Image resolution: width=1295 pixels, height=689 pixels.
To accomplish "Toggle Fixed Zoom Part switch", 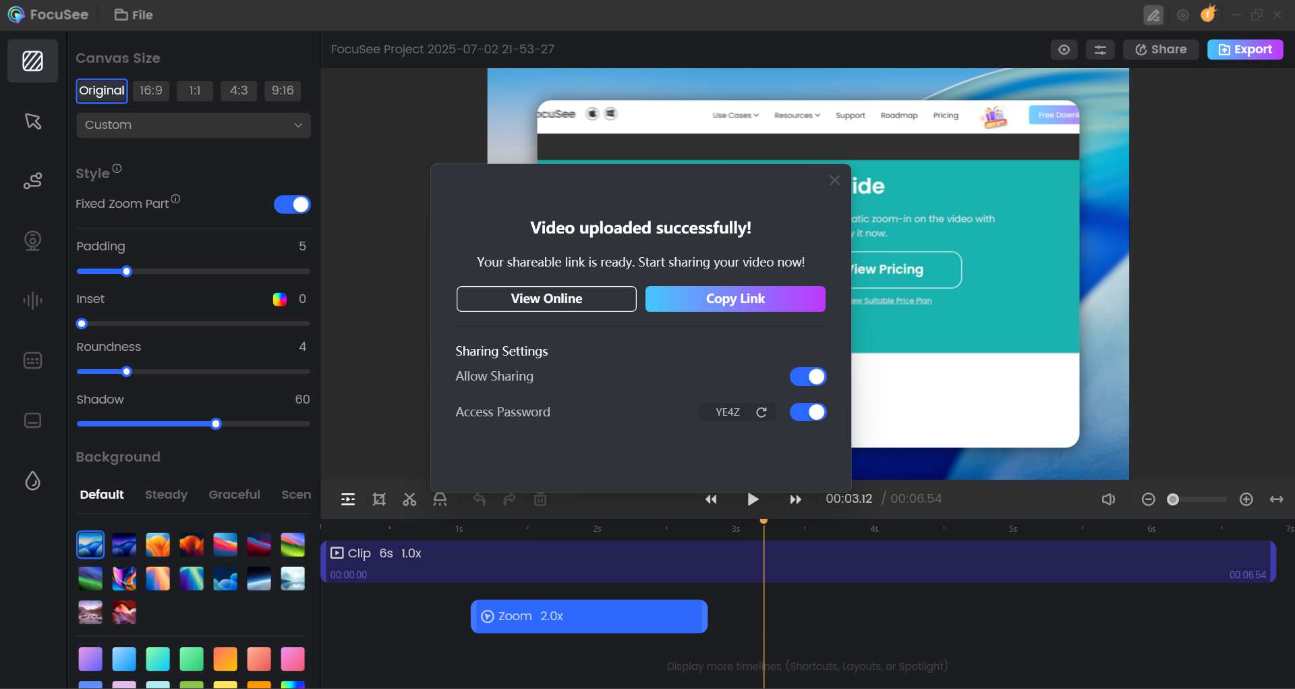I will 292,204.
